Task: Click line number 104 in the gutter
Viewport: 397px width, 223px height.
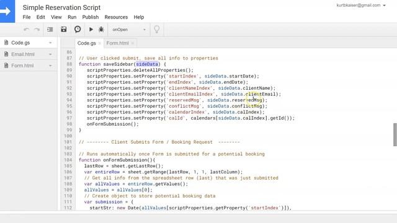Action: [68, 160]
